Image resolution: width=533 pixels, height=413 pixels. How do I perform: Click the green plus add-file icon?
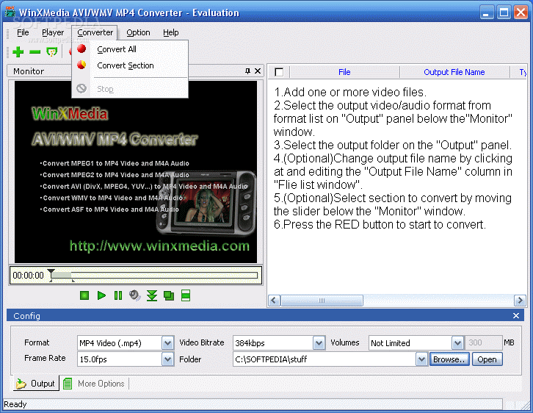click(18, 51)
